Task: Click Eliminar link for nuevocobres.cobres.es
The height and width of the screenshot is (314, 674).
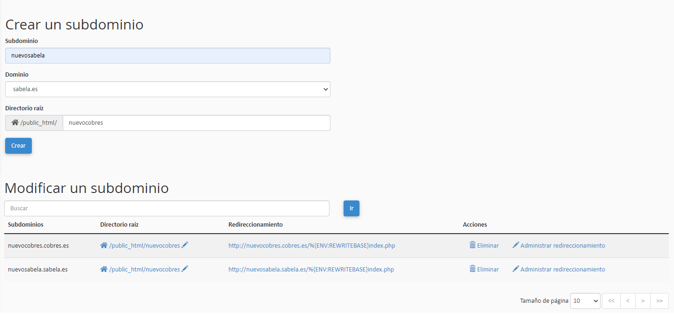Action: [x=488, y=245]
